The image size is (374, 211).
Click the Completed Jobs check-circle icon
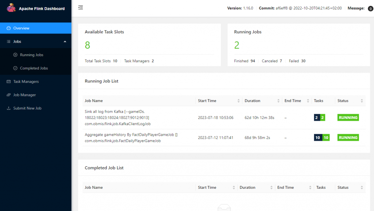pyautogui.click(x=15, y=68)
